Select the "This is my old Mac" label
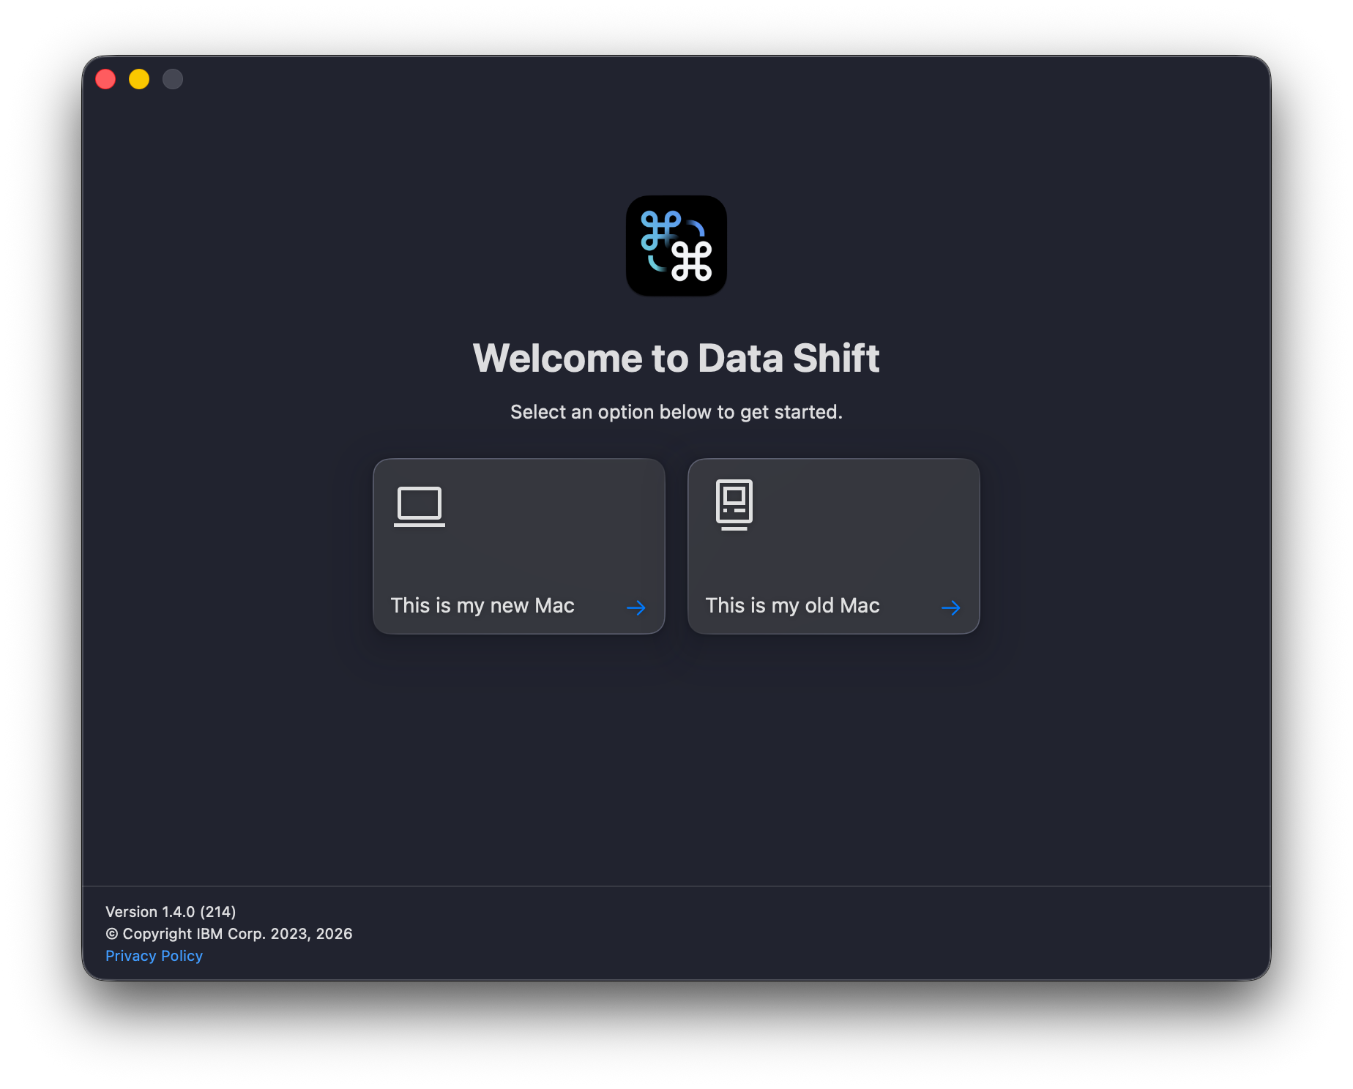The width and height of the screenshot is (1353, 1089). click(x=792, y=606)
